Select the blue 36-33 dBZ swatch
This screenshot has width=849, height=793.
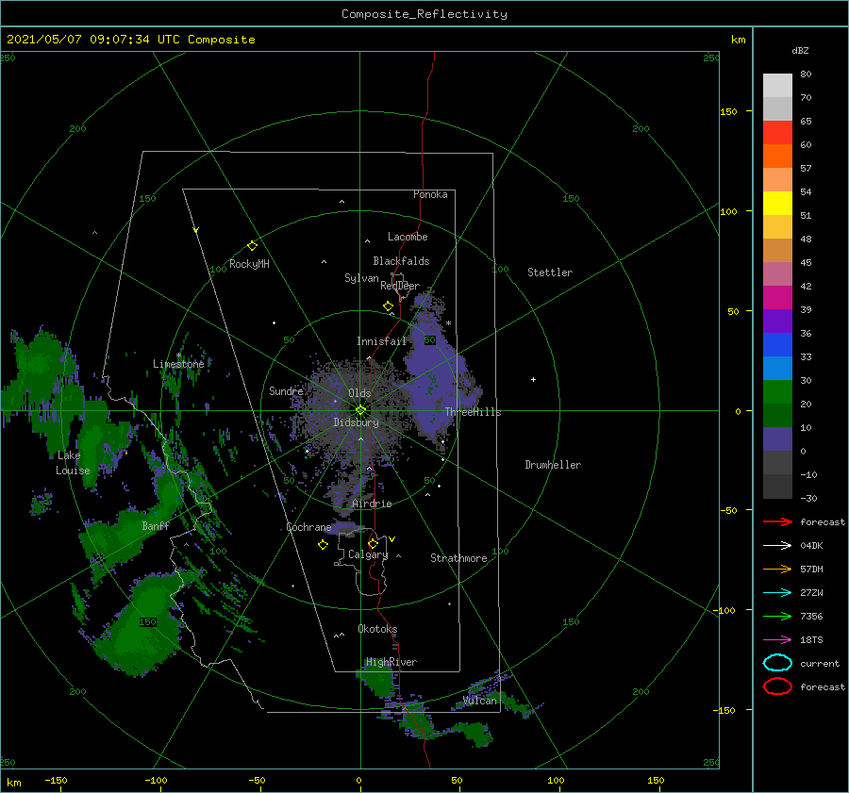777,345
